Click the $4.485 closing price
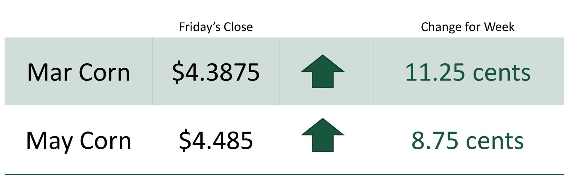The image size is (569, 185). (216, 140)
